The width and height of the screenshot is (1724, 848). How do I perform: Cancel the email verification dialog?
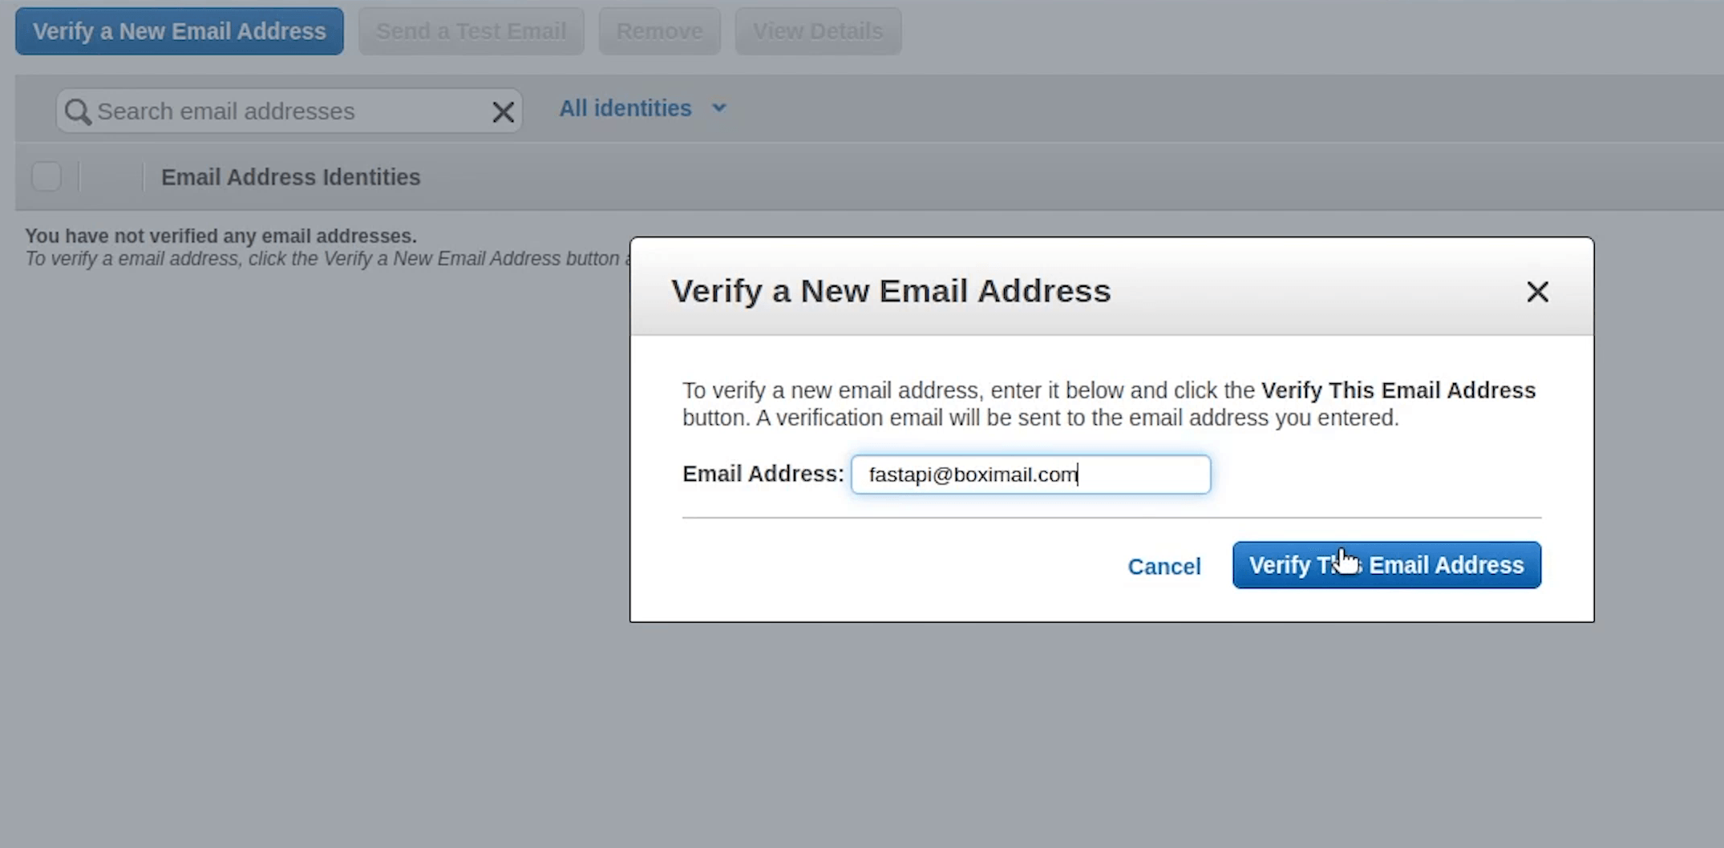(1163, 567)
